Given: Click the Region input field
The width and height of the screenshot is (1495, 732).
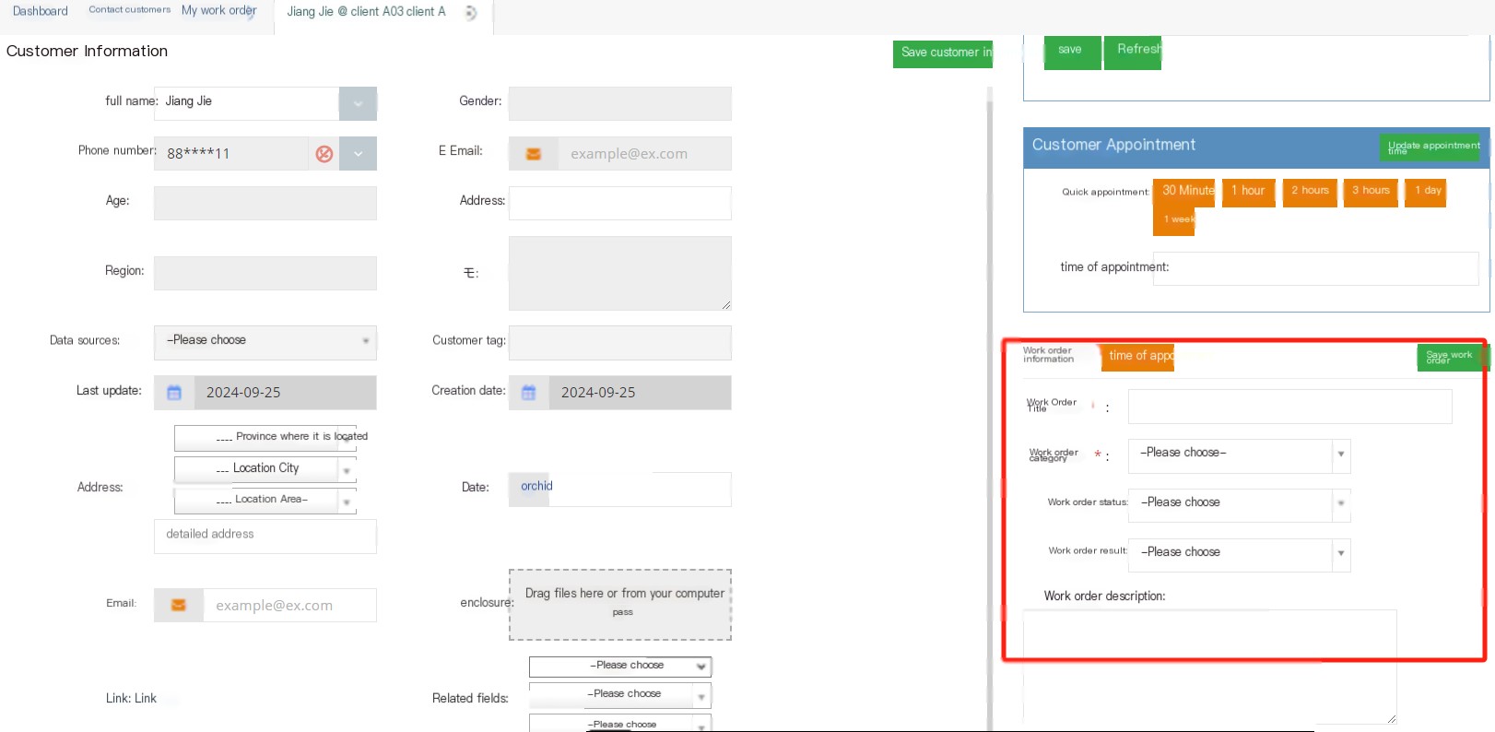Looking at the screenshot, I should (265, 273).
